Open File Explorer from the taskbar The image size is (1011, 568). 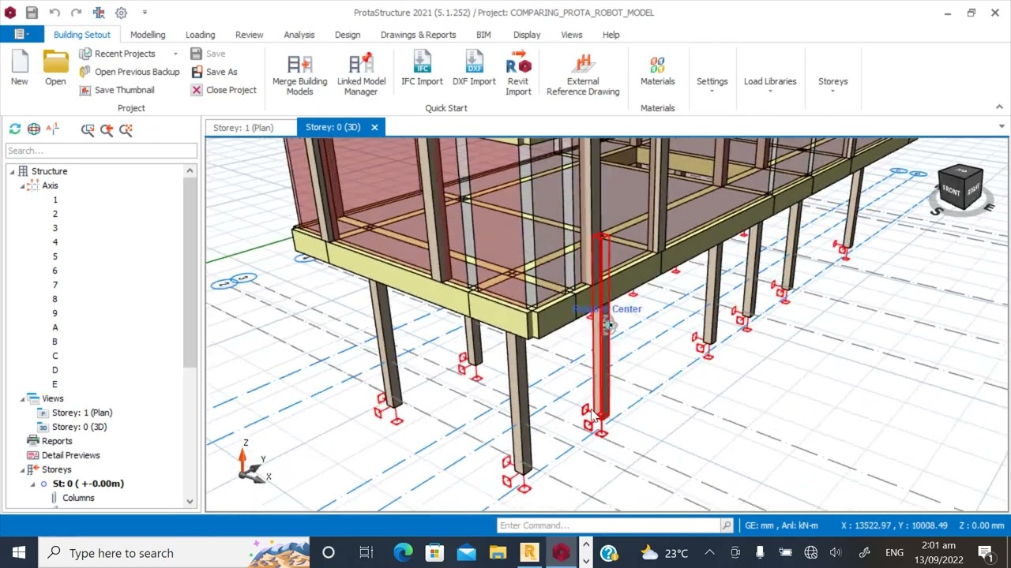tap(498, 552)
